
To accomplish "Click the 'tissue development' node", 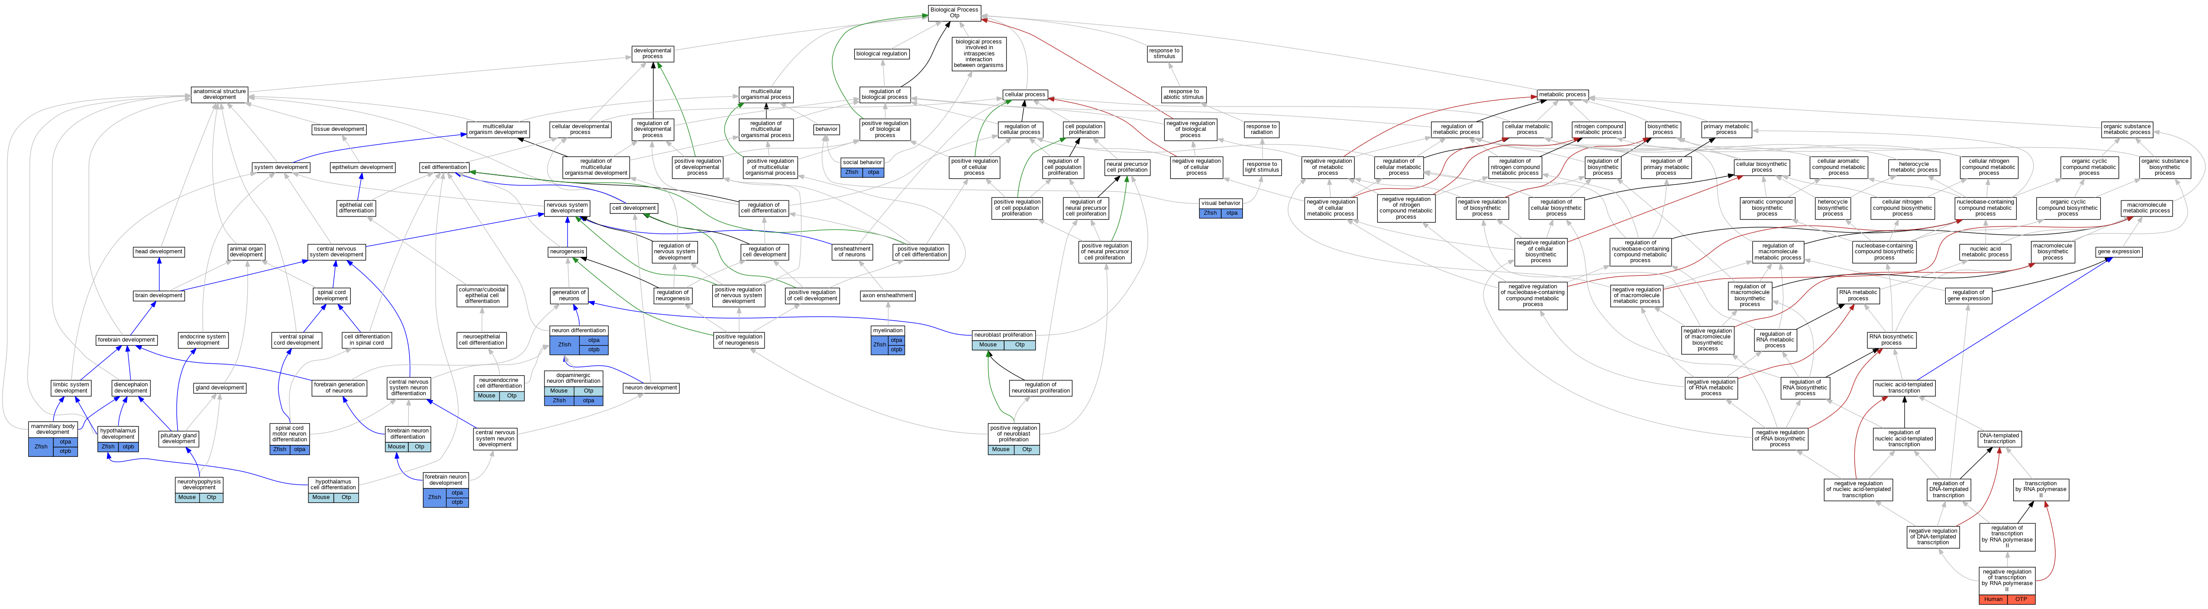I will click(x=339, y=130).
